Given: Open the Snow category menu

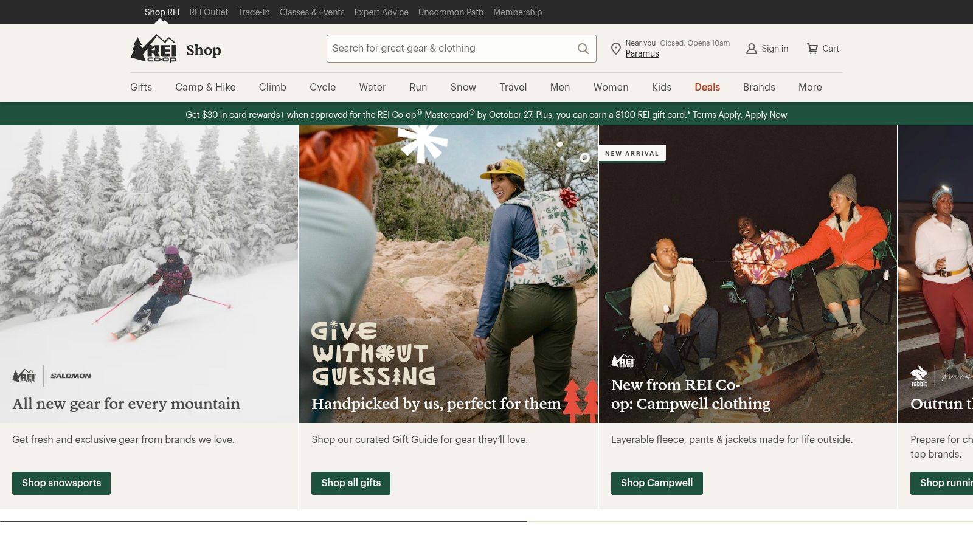Looking at the screenshot, I should point(463,87).
